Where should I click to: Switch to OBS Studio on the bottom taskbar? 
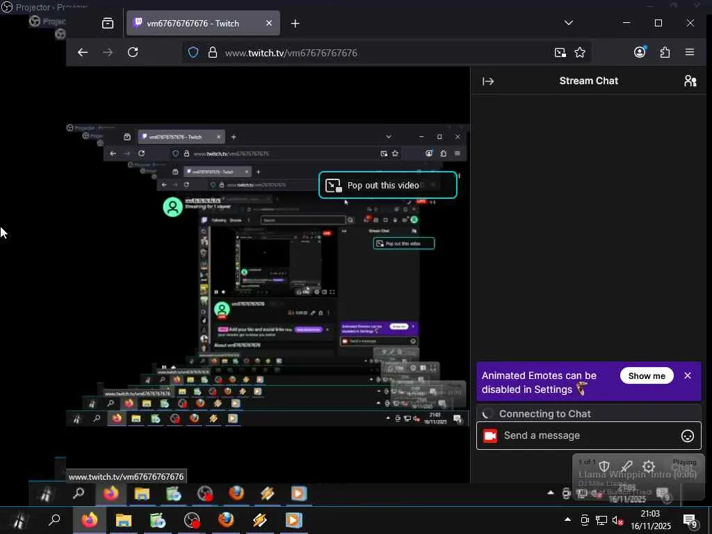[192, 520]
